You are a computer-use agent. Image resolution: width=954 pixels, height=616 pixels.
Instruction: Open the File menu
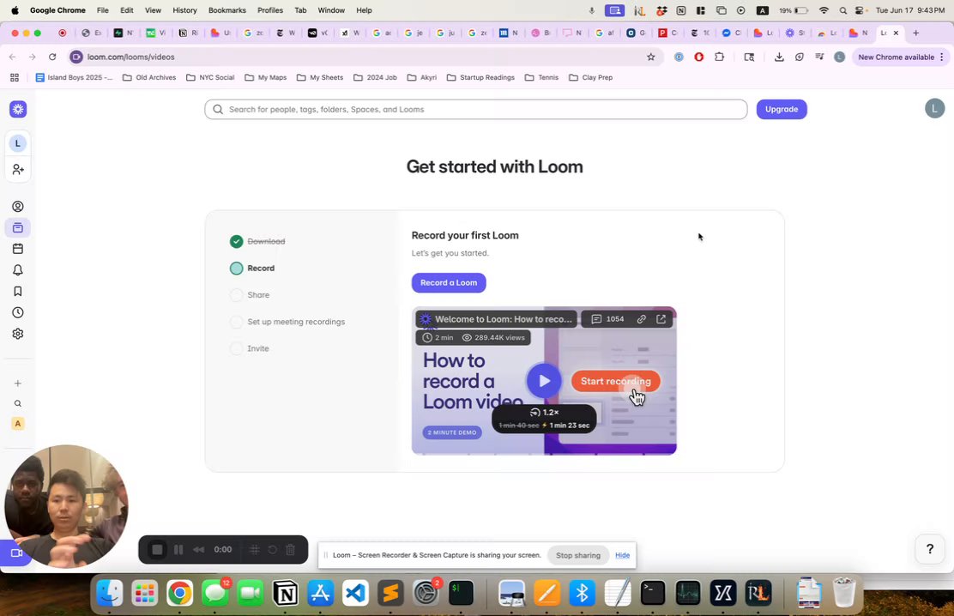point(102,10)
